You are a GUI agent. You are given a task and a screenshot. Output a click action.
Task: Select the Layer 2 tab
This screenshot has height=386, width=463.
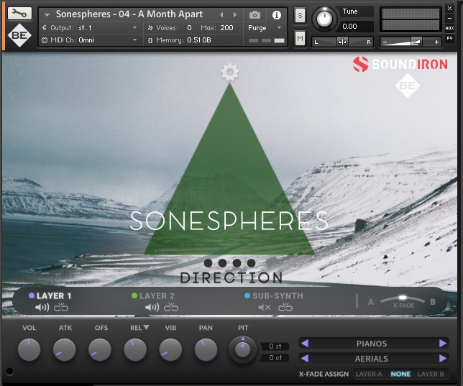click(153, 295)
